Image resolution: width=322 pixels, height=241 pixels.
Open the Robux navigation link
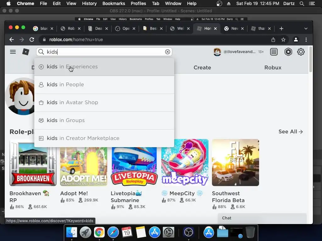pyautogui.click(x=273, y=67)
